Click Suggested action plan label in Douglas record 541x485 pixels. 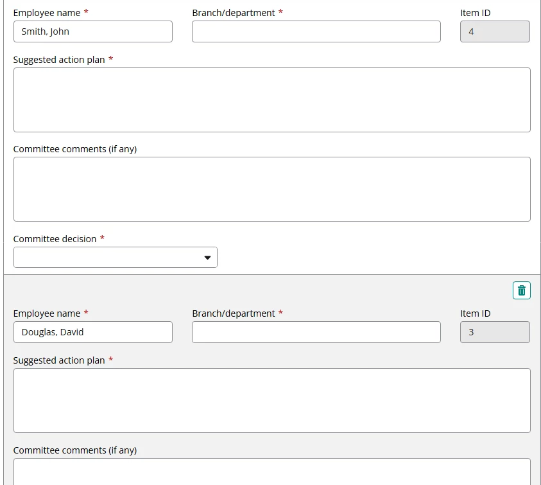click(x=59, y=360)
